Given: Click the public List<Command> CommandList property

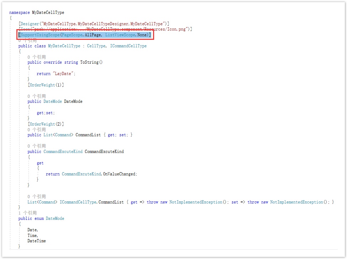Looking at the screenshot, I should [x=80, y=135].
